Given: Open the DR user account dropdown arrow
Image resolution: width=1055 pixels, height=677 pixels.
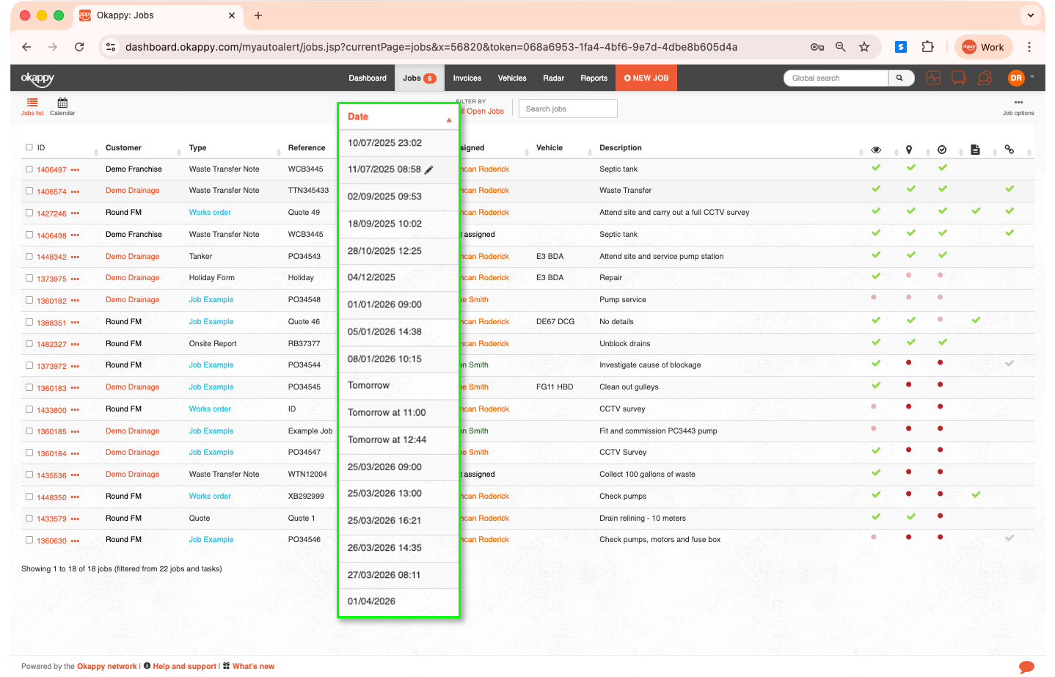Looking at the screenshot, I should (1032, 77).
